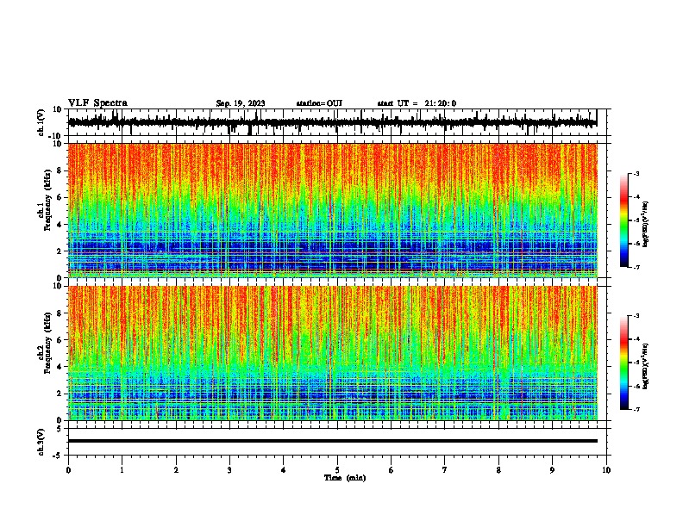Click time axis tick label '1'
683x527 pixels.
pyautogui.click(x=122, y=470)
